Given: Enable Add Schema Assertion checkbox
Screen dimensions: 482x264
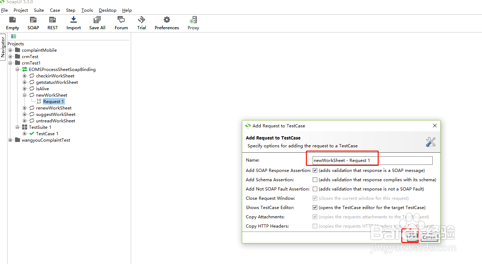Looking at the screenshot, I should tap(315, 180).
